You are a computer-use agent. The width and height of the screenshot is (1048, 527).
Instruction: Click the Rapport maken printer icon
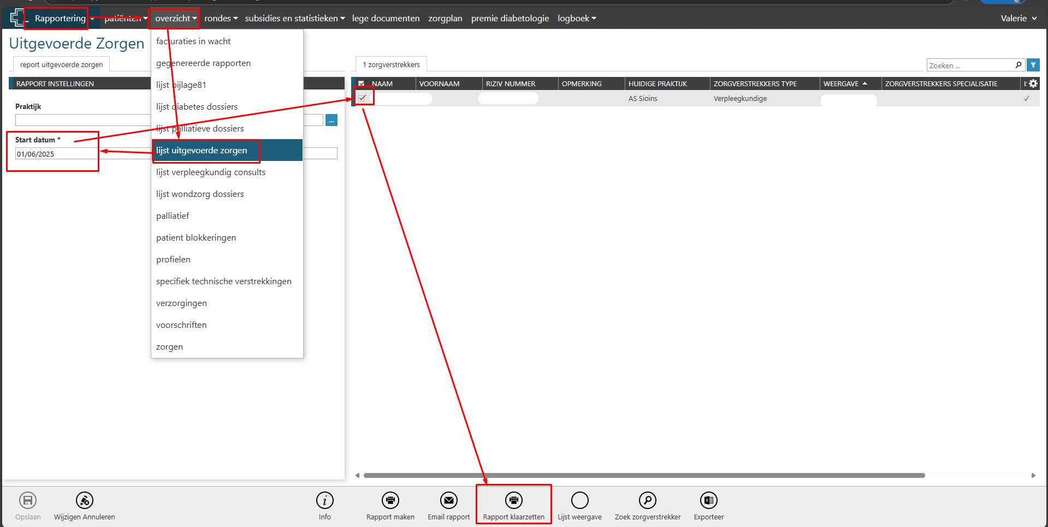point(390,500)
